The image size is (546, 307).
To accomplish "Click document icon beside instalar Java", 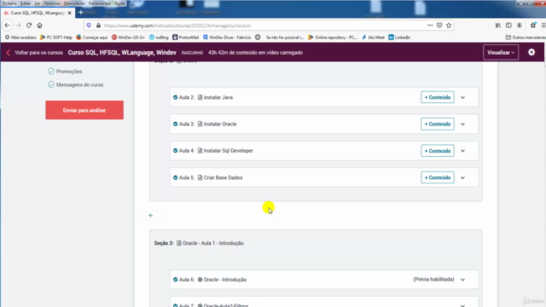I will pyautogui.click(x=200, y=97).
